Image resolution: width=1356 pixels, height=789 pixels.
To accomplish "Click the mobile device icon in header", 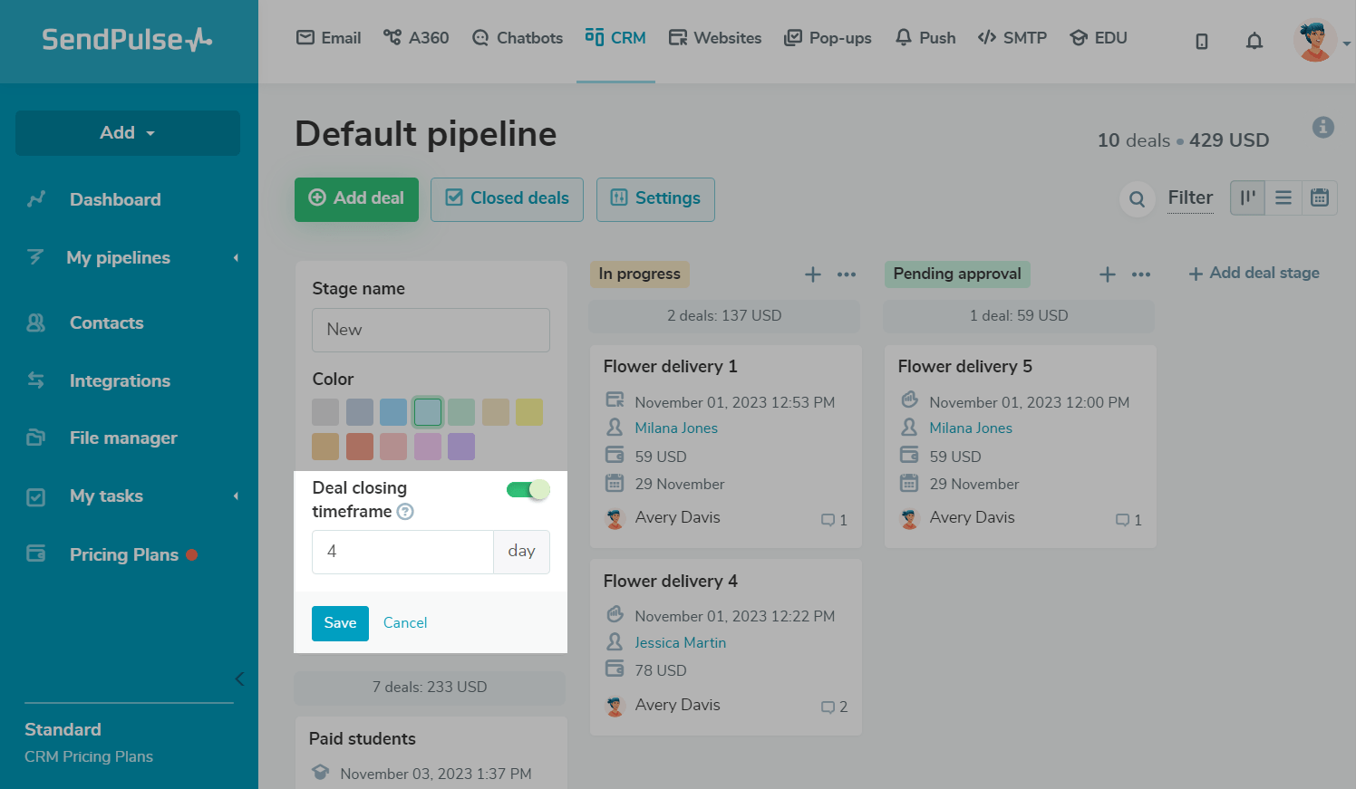I will [x=1202, y=41].
